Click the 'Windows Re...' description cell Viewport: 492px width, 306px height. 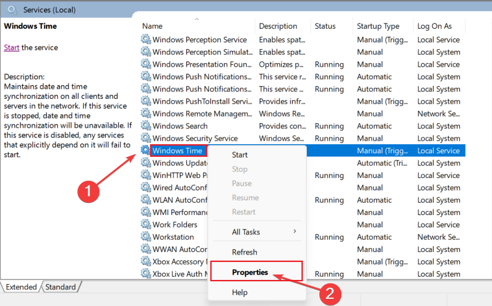[282, 114]
